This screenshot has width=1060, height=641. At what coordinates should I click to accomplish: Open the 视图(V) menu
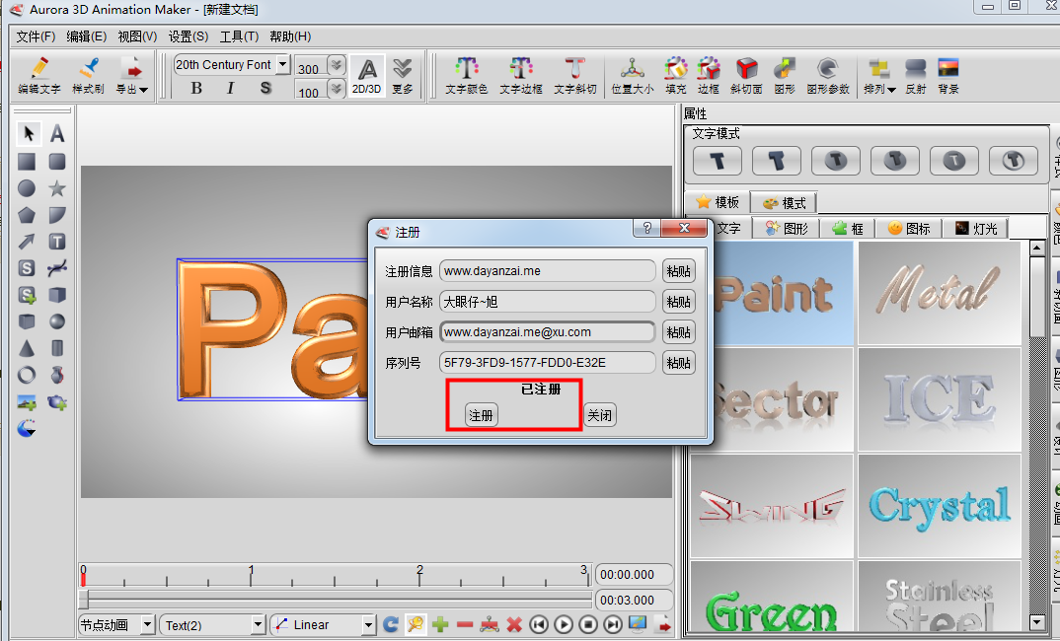[137, 36]
